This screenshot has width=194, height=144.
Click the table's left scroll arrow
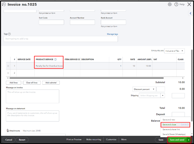pos(8,78)
